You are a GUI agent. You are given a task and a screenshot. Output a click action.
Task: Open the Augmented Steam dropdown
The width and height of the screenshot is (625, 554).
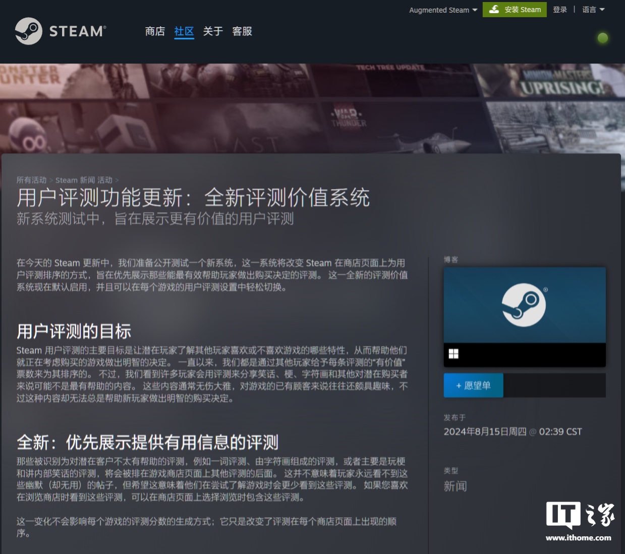point(442,10)
